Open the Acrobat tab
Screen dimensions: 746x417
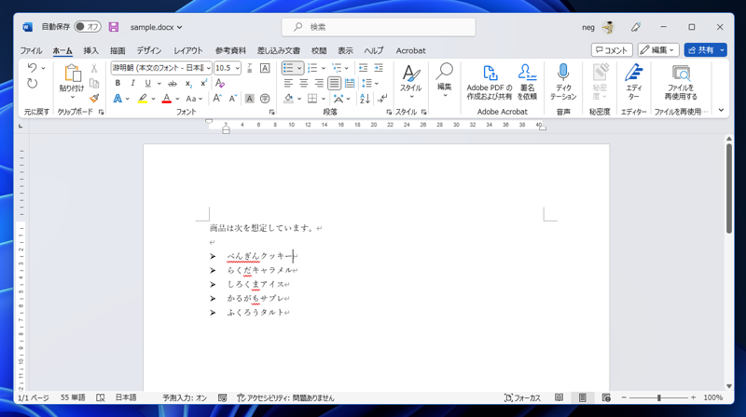click(410, 50)
